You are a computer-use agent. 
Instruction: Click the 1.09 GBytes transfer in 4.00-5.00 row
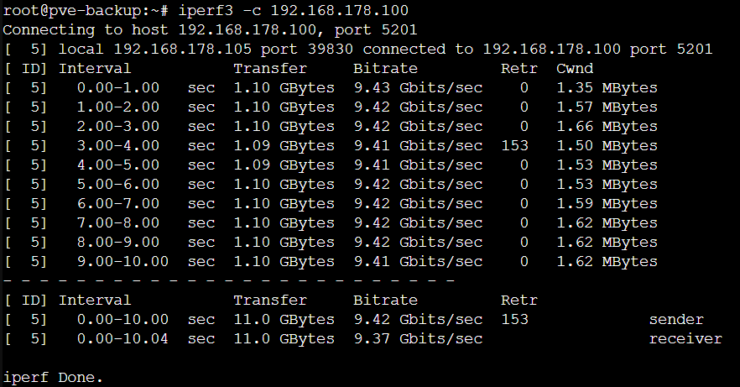[x=284, y=165]
